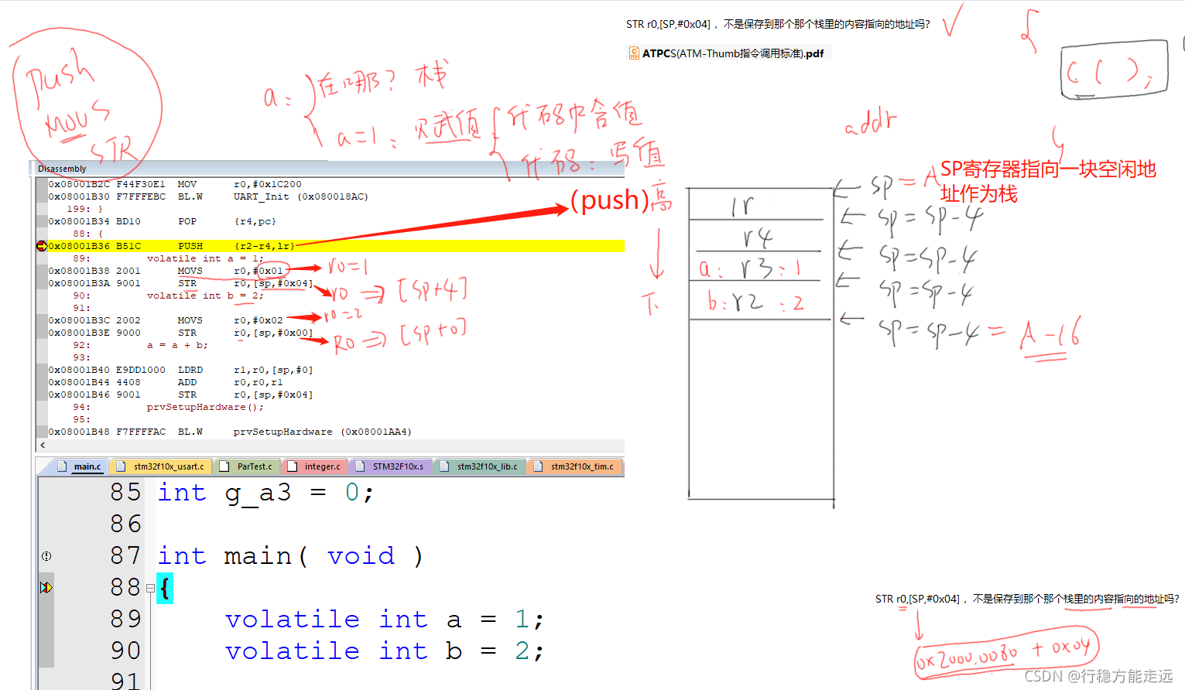Switch to the integer.c tab
This screenshot has height=690, width=1185.
[x=315, y=466]
